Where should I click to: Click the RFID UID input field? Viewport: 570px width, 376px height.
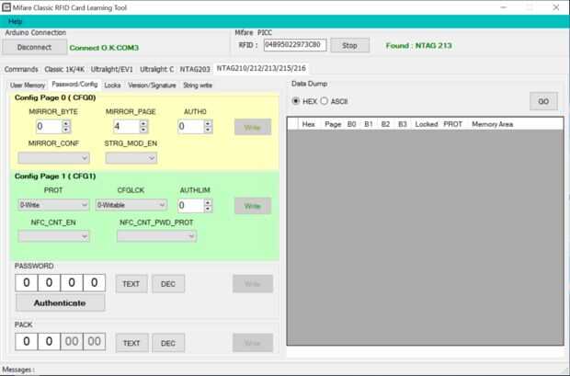tap(295, 45)
